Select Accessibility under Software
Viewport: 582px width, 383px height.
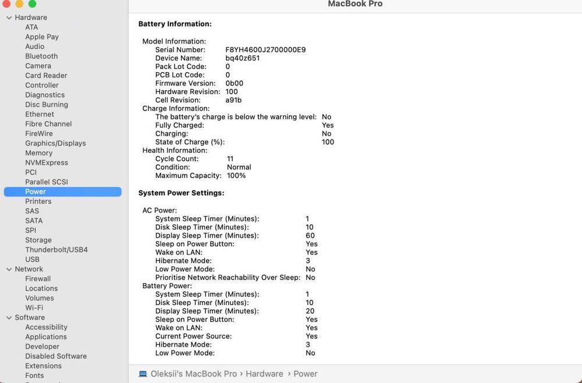tap(47, 327)
